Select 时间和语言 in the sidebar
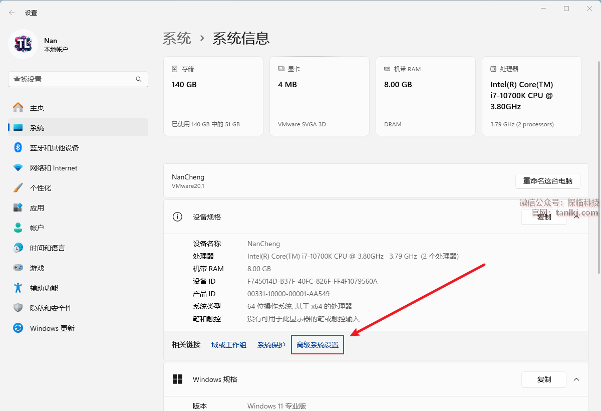The width and height of the screenshot is (601, 411). 47,248
